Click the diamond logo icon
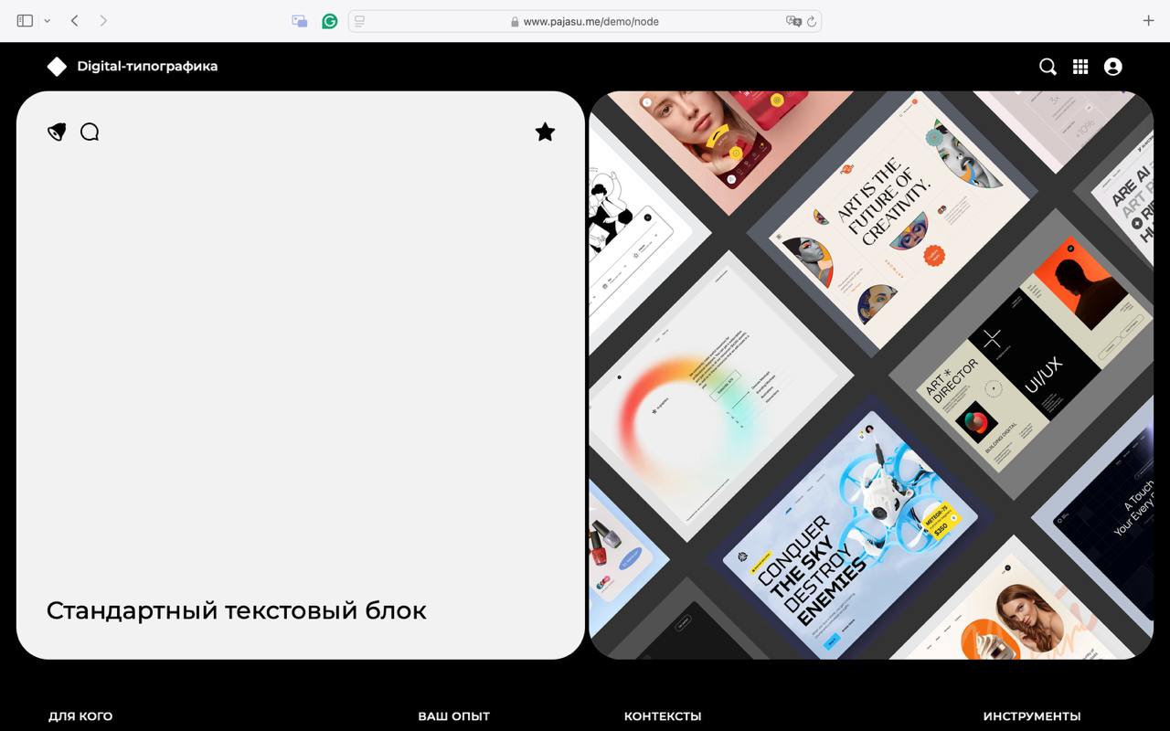The width and height of the screenshot is (1170, 731). [57, 66]
